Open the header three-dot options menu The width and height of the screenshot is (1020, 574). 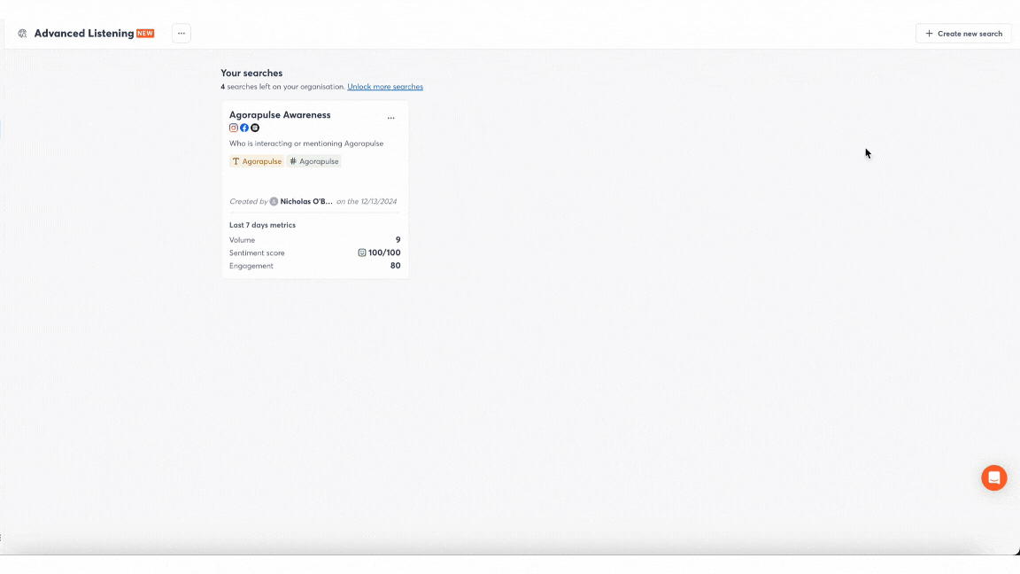tap(182, 34)
